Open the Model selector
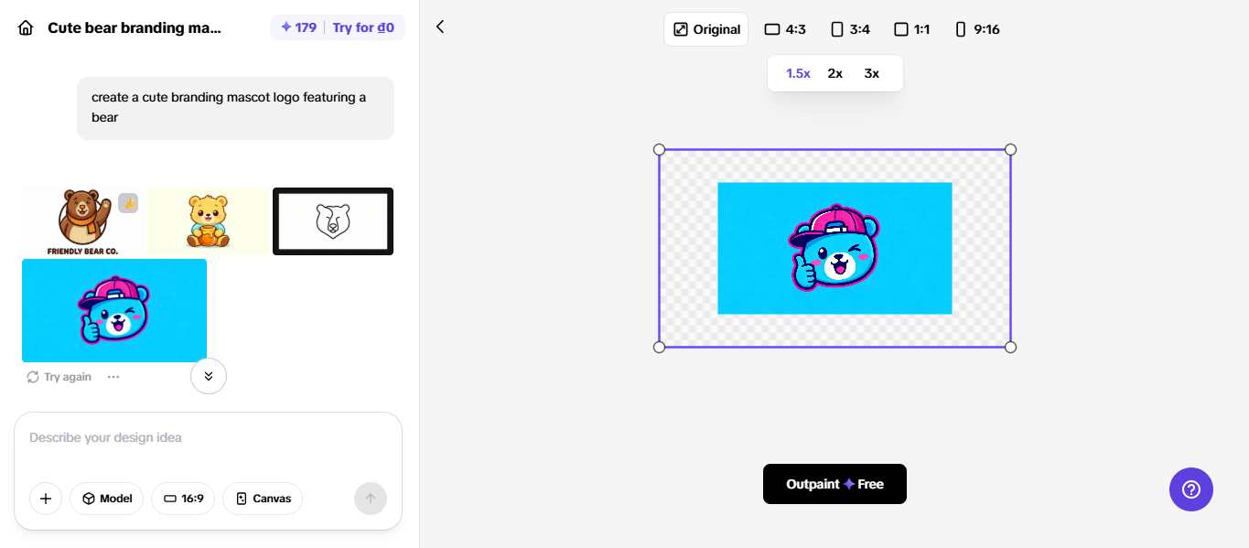The image size is (1249, 548). (x=107, y=499)
